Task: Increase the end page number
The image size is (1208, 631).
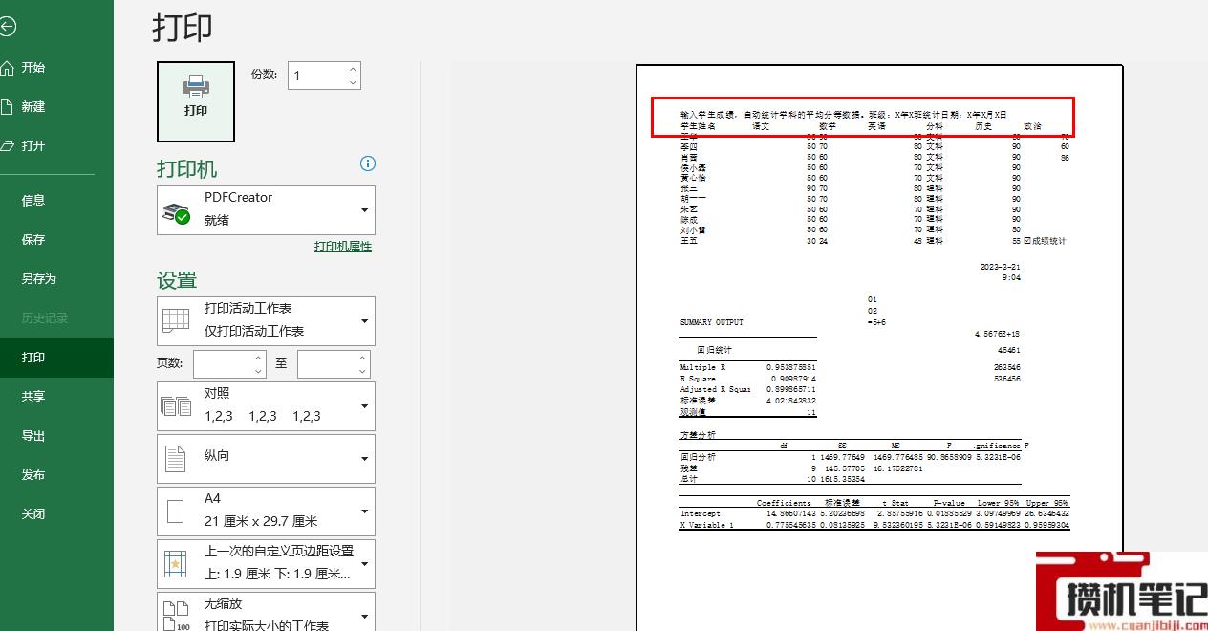Action: coord(363,358)
